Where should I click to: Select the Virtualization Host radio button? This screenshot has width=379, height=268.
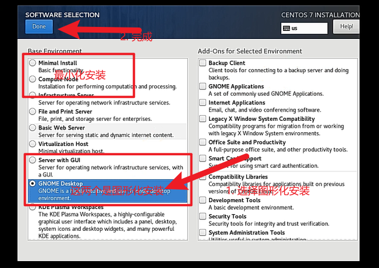click(x=33, y=144)
